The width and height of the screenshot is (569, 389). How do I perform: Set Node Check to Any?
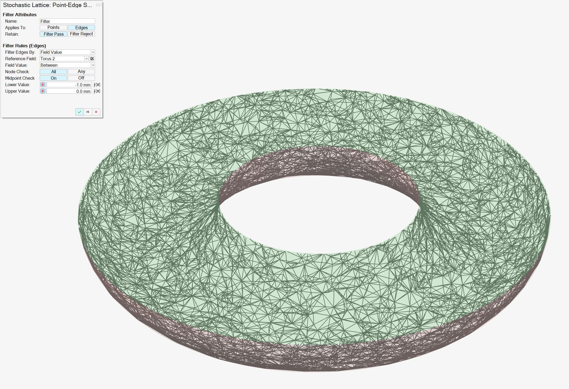point(81,72)
